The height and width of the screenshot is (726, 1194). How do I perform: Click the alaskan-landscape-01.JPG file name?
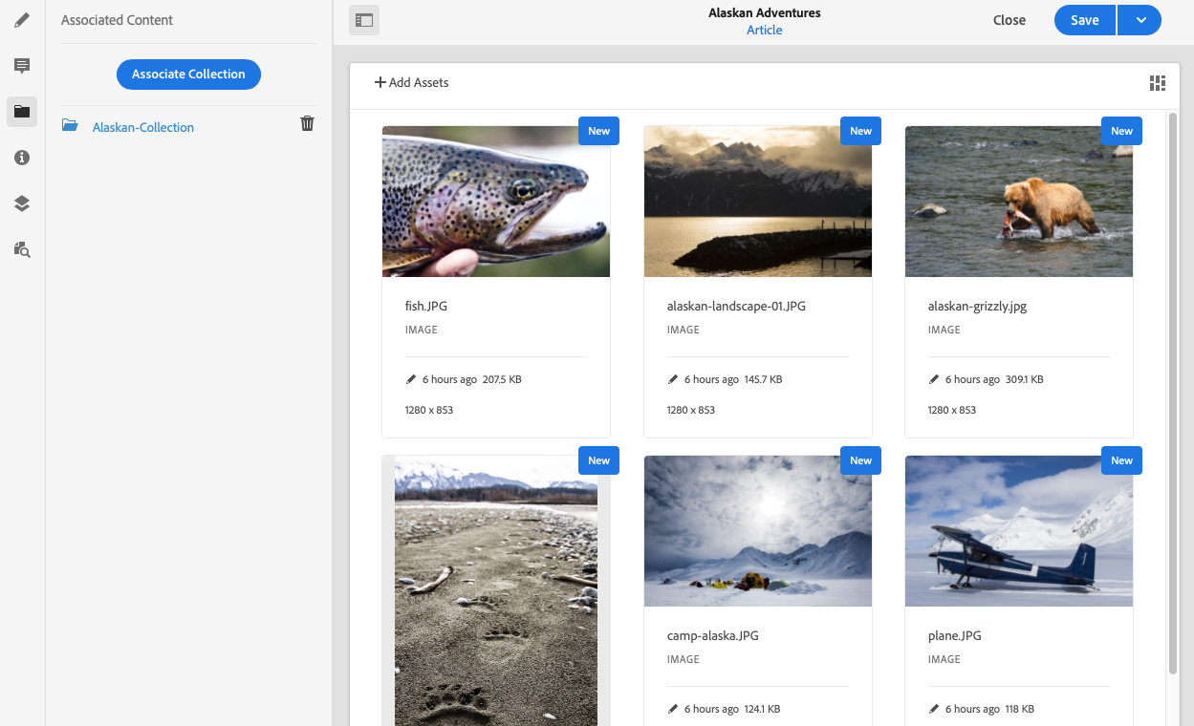tap(736, 307)
